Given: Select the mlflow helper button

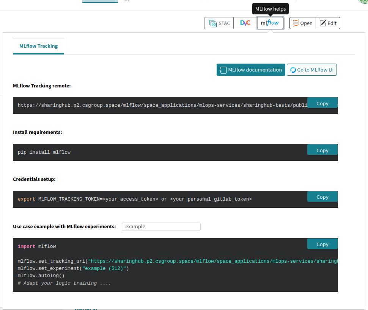Looking at the screenshot, I should tap(270, 23).
